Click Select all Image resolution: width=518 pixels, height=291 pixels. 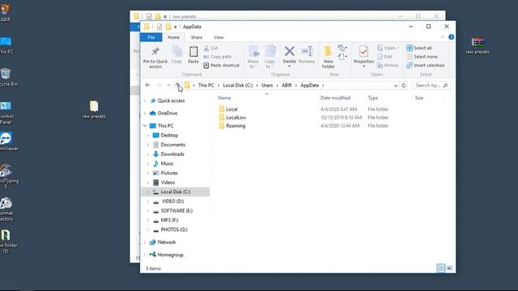419,48
